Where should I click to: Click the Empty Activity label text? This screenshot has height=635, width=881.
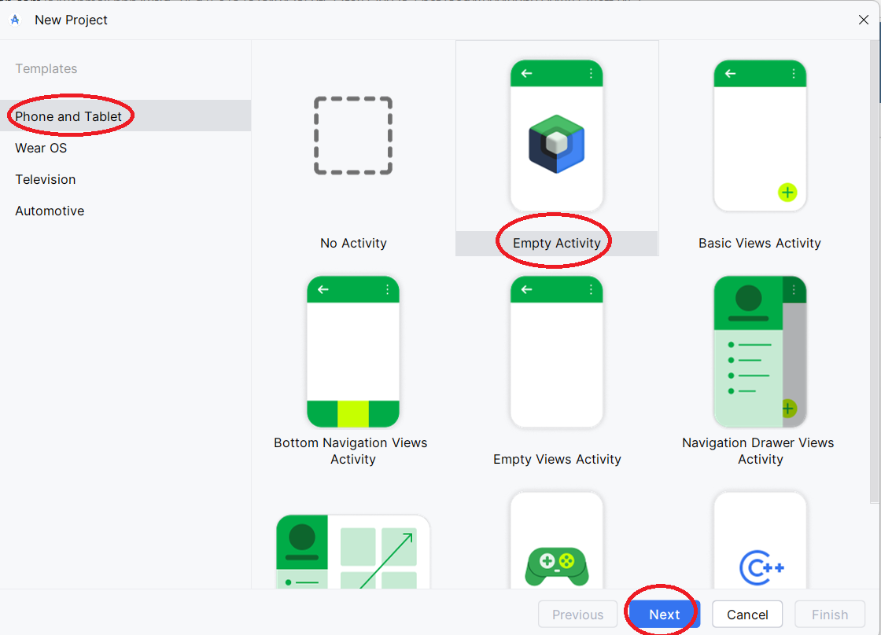(557, 244)
